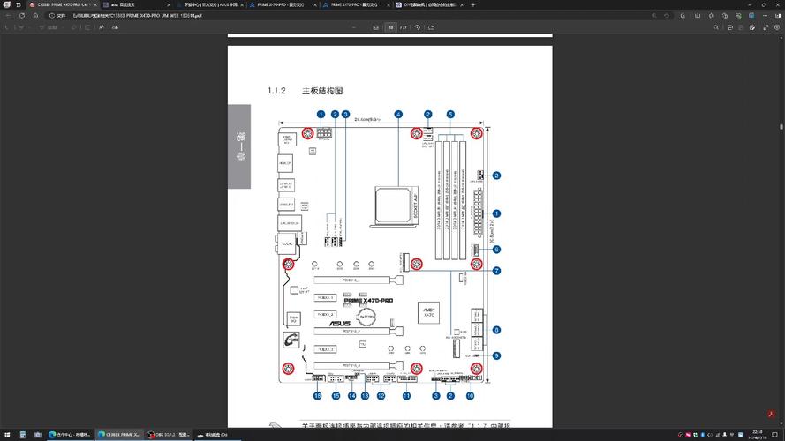Image resolution: width=785 pixels, height=441 pixels.
Task: Reload the PDF page
Action: click(22, 16)
